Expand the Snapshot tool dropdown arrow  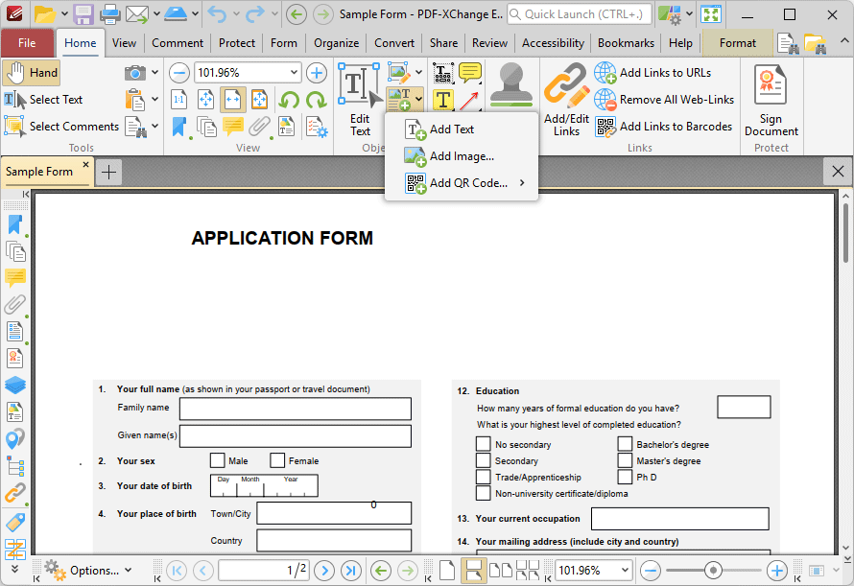pos(154,73)
